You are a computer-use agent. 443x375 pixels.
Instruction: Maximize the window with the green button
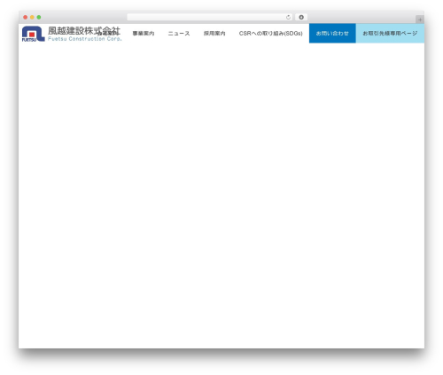[x=39, y=17]
